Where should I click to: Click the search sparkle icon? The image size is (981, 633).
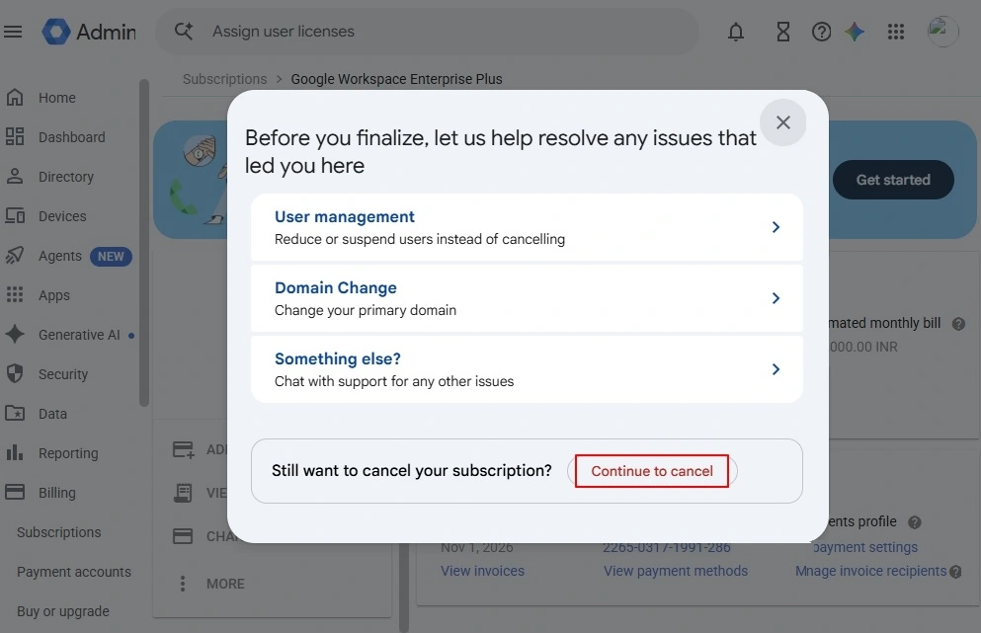click(184, 31)
